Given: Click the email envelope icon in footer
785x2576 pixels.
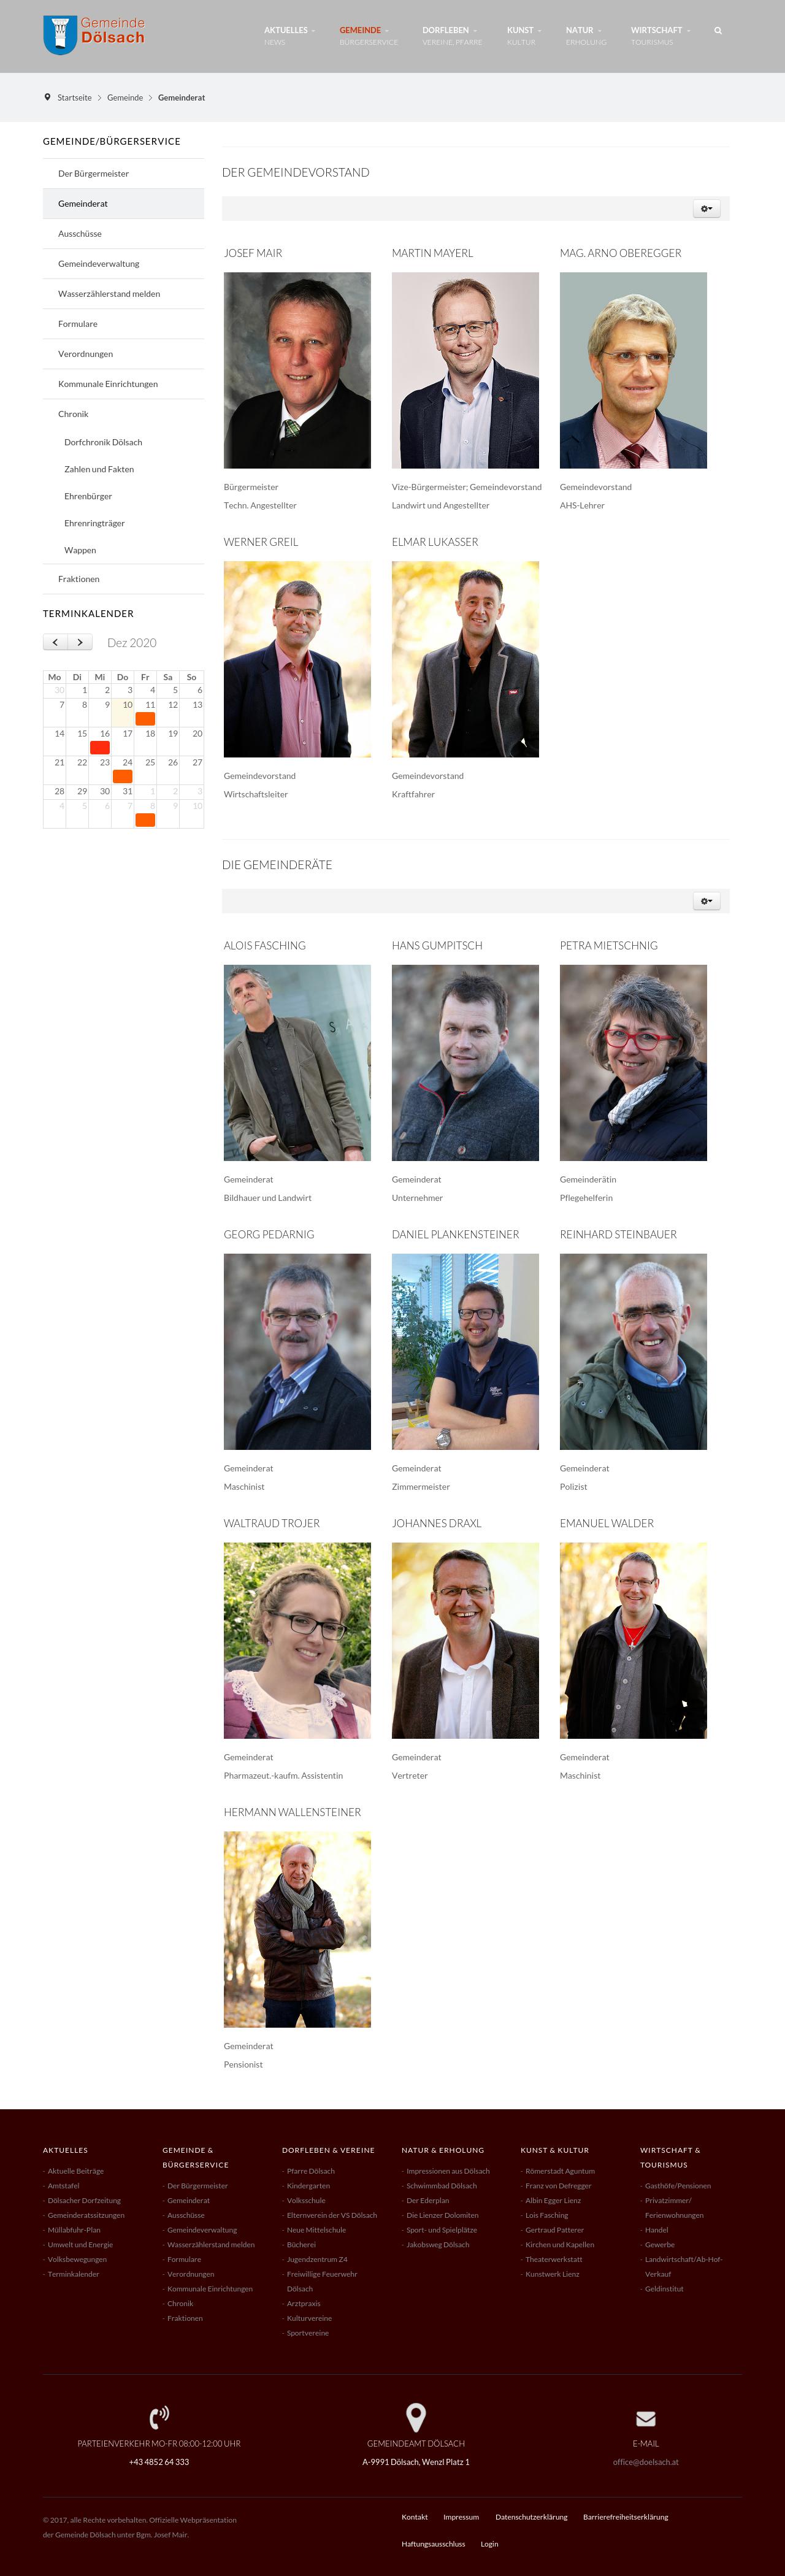Looking at the screenshot, I should pyautogui.click(x=646, y=2418).
